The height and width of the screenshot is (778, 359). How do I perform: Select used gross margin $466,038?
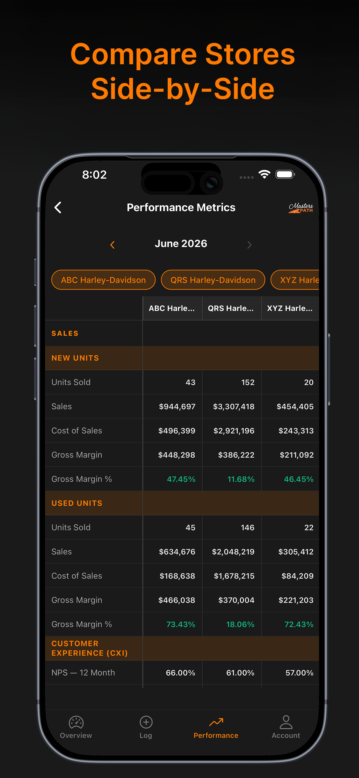177,600
